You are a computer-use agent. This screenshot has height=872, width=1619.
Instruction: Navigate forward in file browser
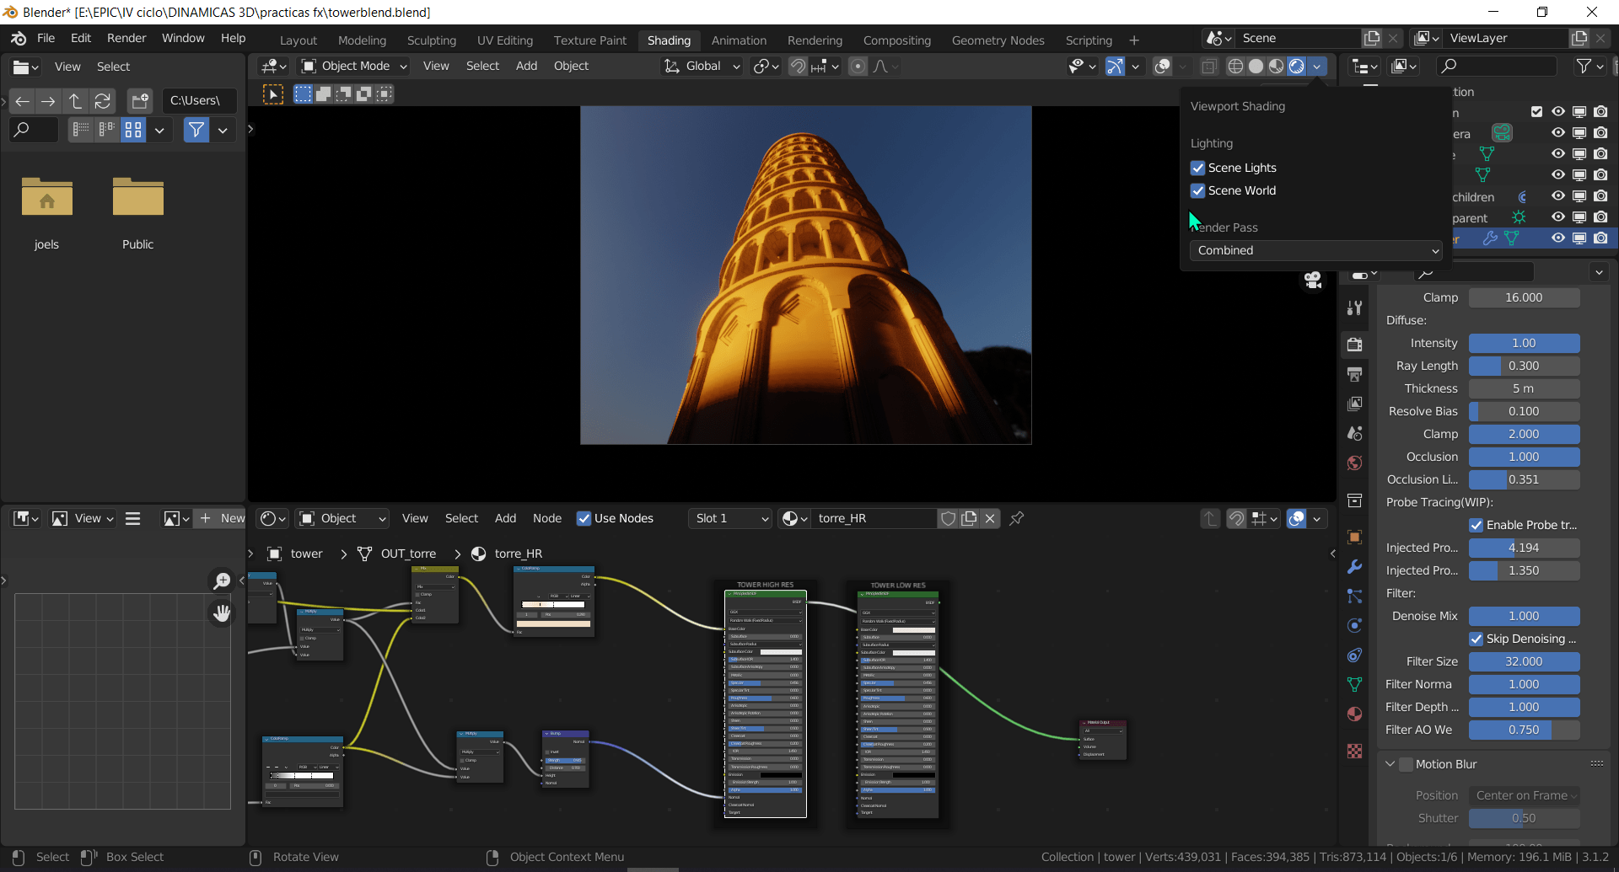coord(48,101)
